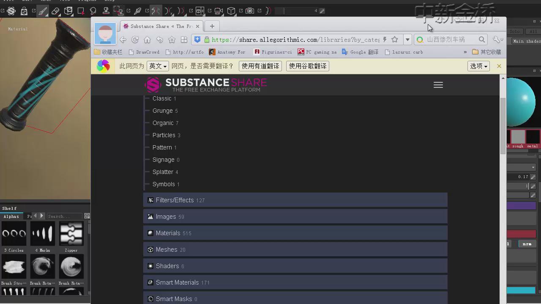541x304 pixels.
Task: Click 使用有道翻译 button
Action: point(260,66)
